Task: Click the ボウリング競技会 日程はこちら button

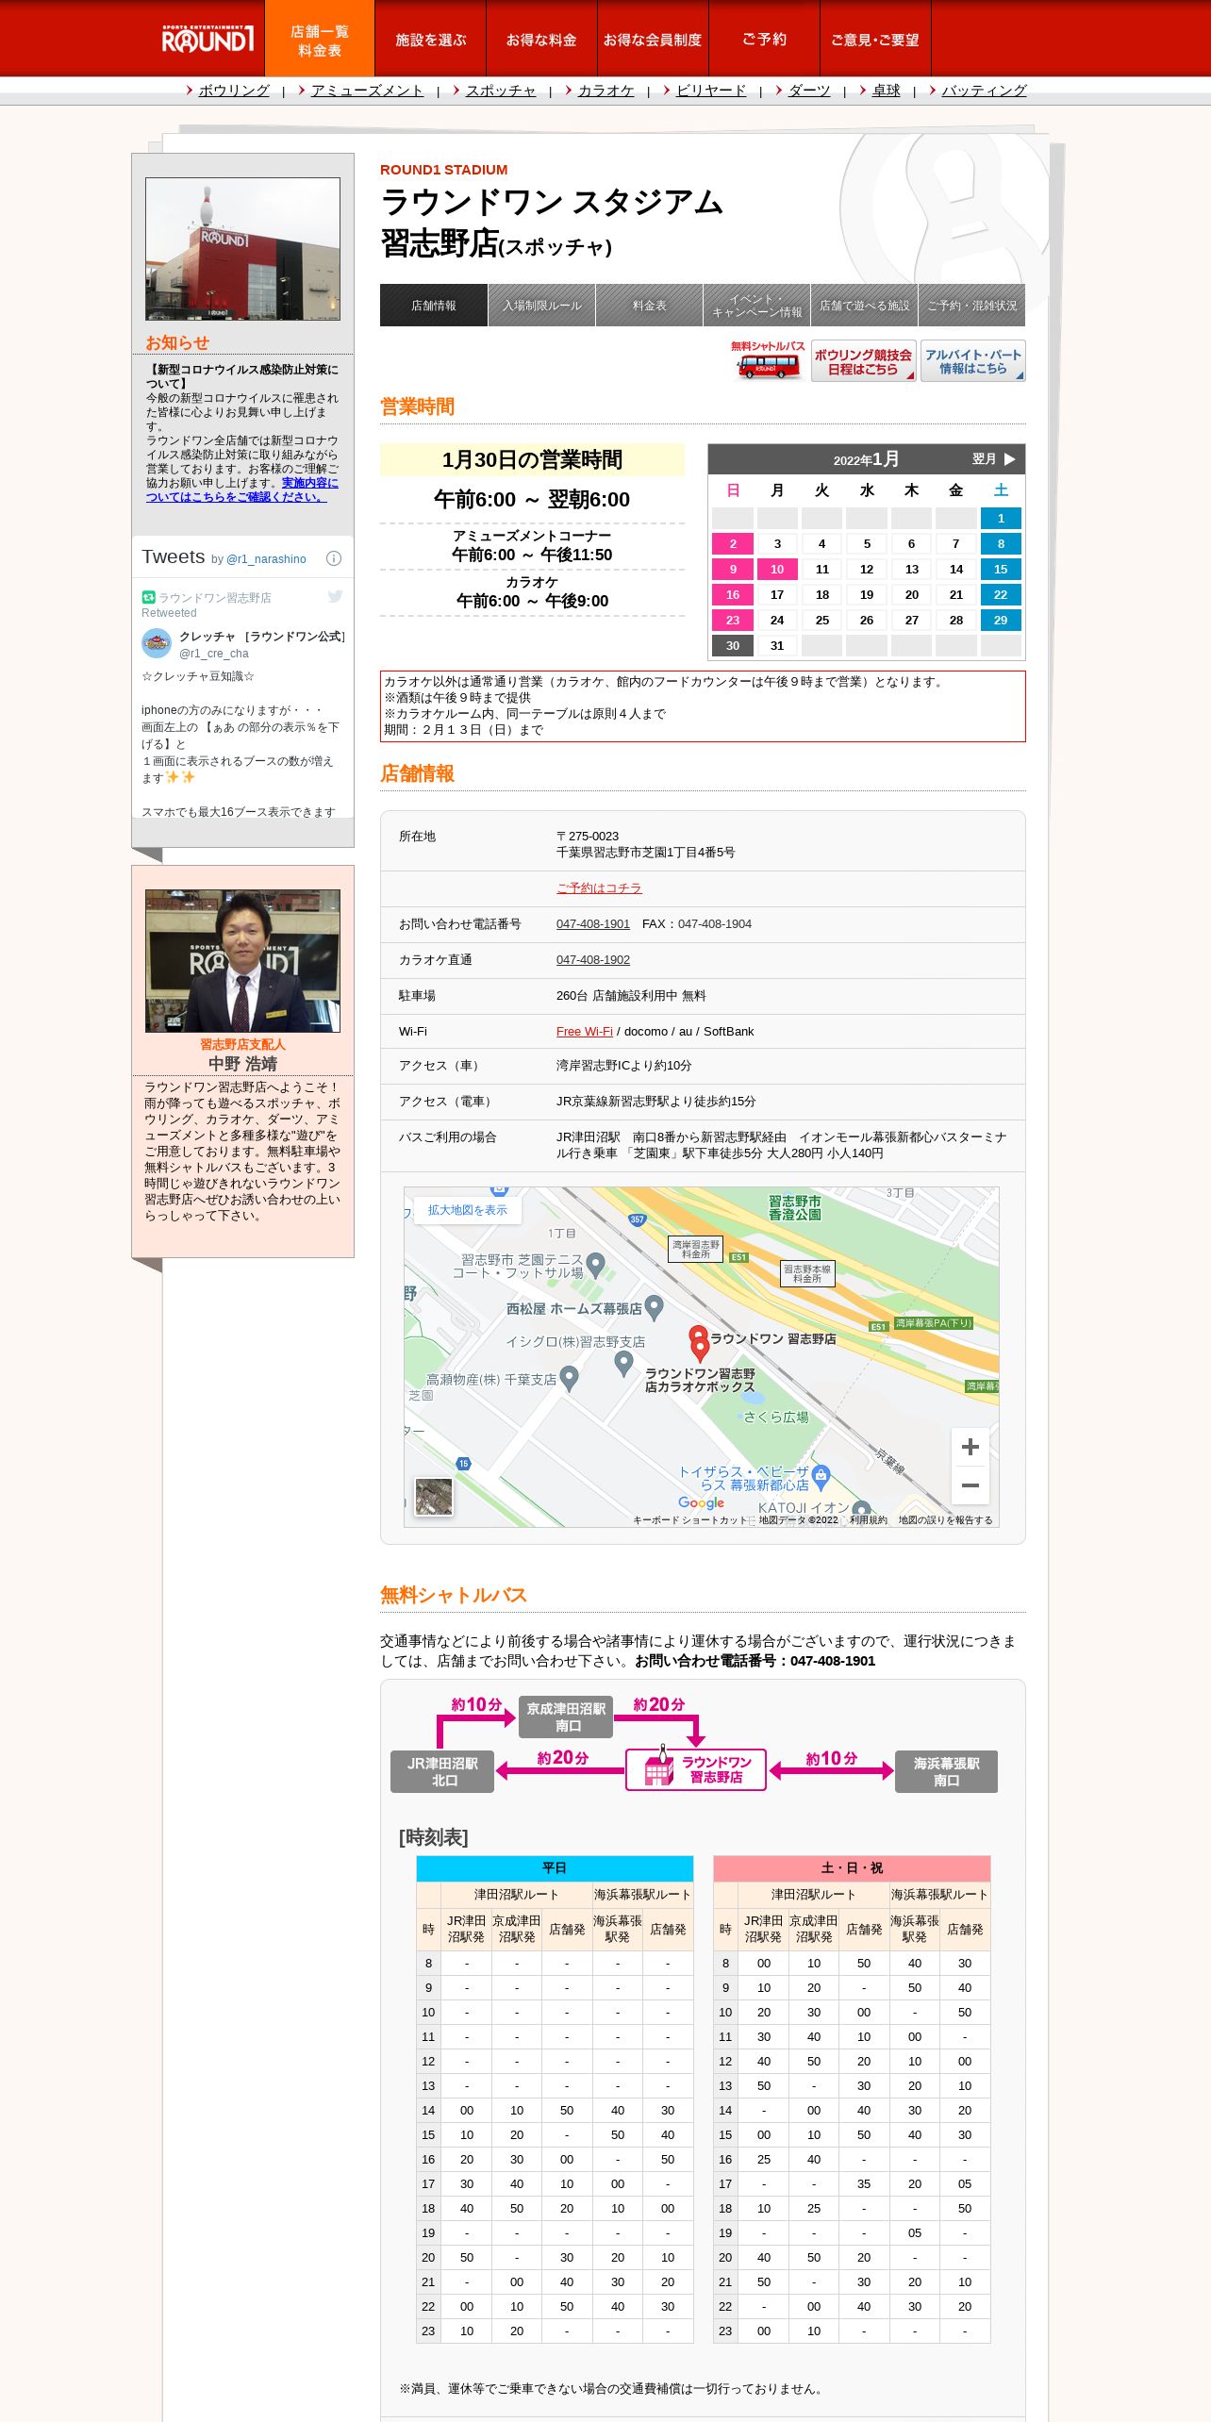Action: 863,361
